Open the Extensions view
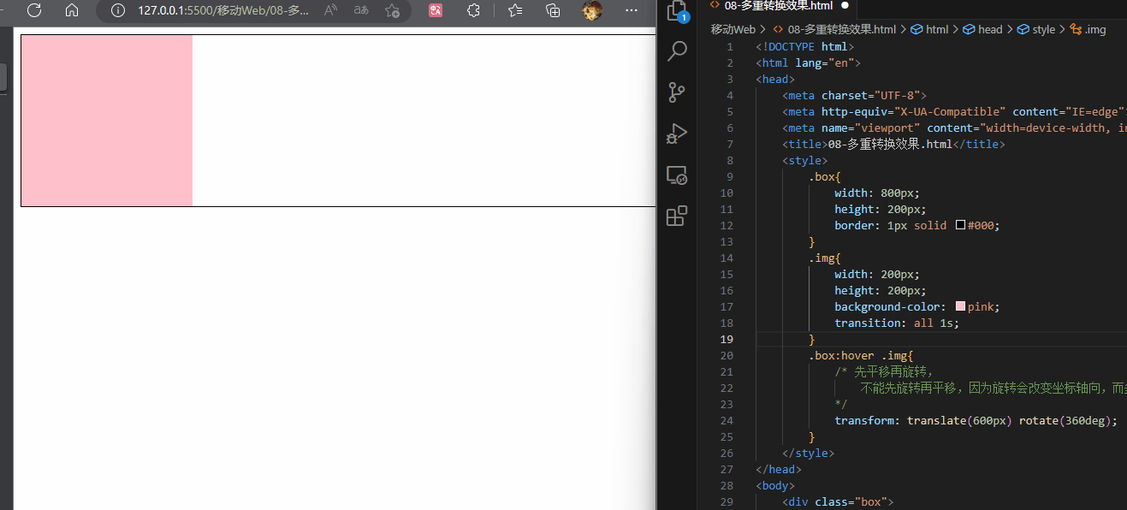Image resolution: width=1127 pixels, height=510 pixels. click(677, 216)
